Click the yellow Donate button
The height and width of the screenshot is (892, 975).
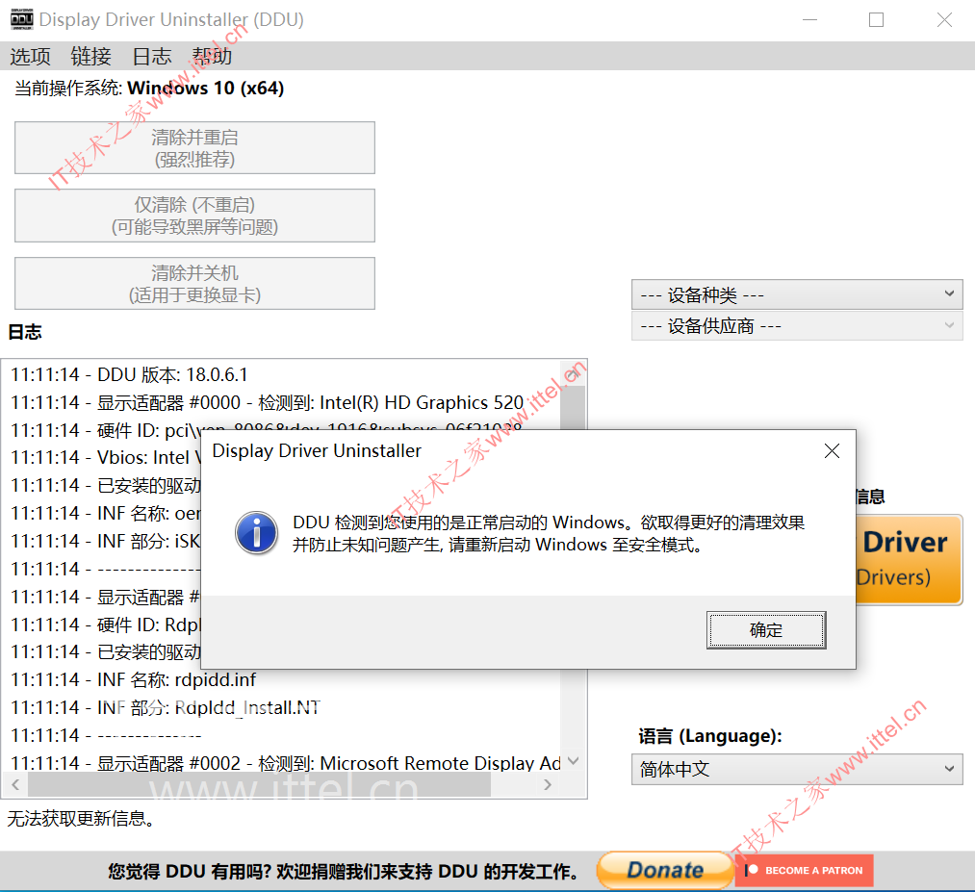click(665, 870)
